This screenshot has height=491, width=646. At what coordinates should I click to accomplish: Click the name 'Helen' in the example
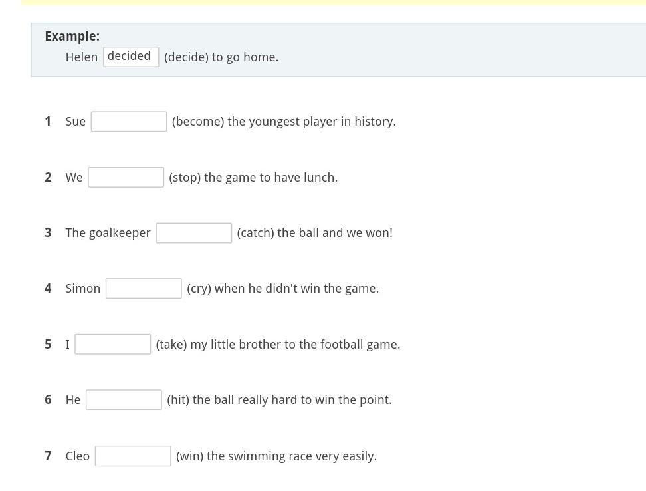pyautogui.click(x=82, y=57)
